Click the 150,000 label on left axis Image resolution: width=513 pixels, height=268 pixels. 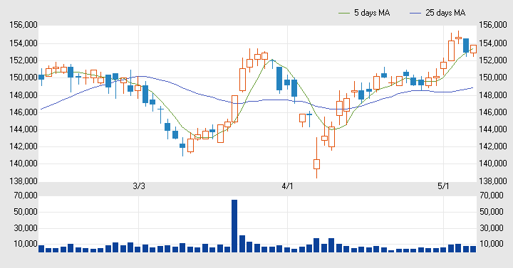(24, 77)
